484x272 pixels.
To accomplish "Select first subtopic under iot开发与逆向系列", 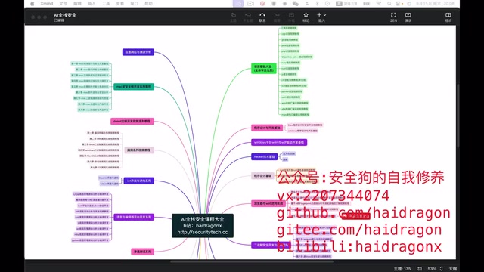I will point(109,178).
